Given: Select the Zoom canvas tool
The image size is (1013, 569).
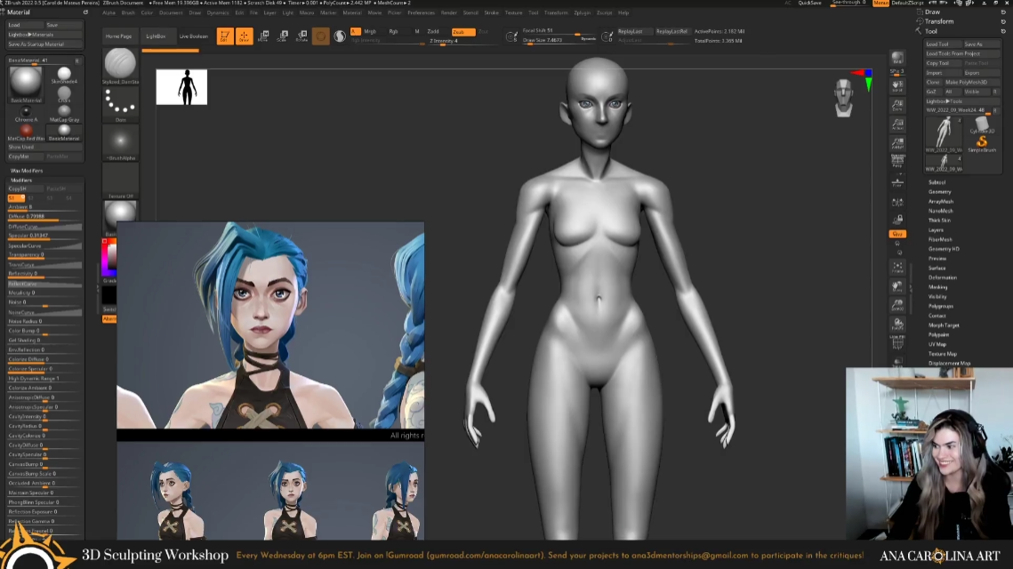Looking at the screenshot, I should 897,105.
